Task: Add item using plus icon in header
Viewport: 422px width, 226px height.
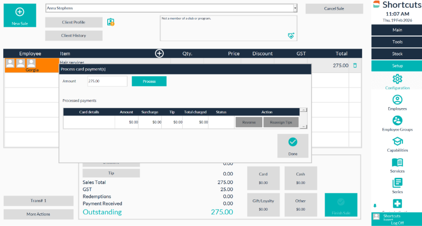Action: 159,53
